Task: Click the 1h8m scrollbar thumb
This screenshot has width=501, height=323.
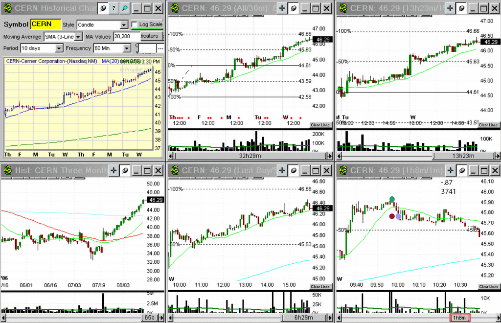Action: (460, 318)
